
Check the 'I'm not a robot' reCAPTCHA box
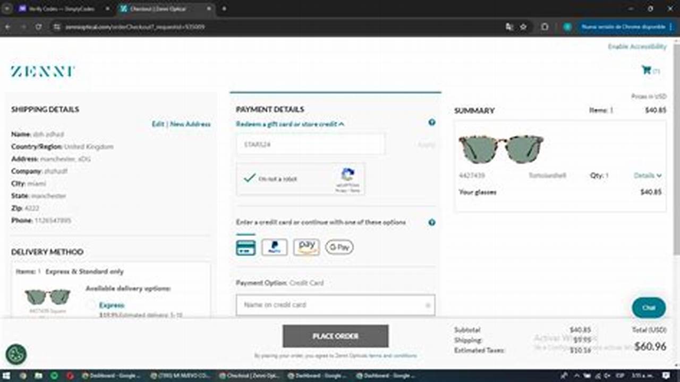(x=249, y=178)
